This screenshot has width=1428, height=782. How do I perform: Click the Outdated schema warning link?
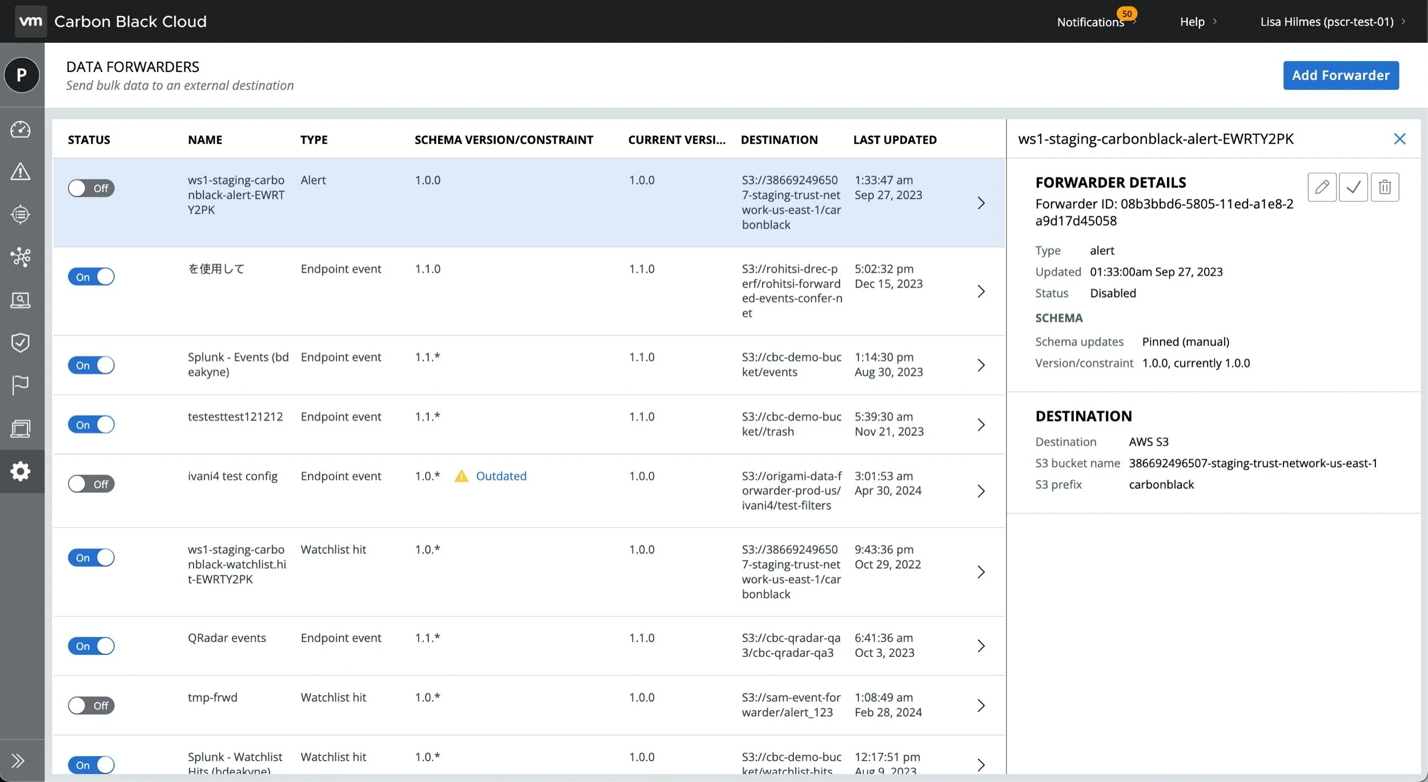point(501,476)
